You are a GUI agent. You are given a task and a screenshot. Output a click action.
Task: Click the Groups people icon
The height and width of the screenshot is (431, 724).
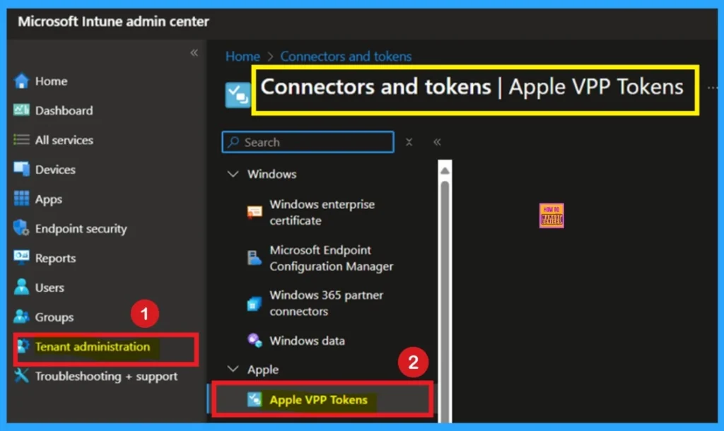coord(21,317)
